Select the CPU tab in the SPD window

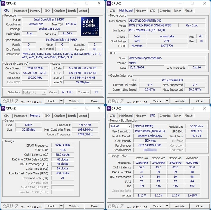(x=112, y=116)
